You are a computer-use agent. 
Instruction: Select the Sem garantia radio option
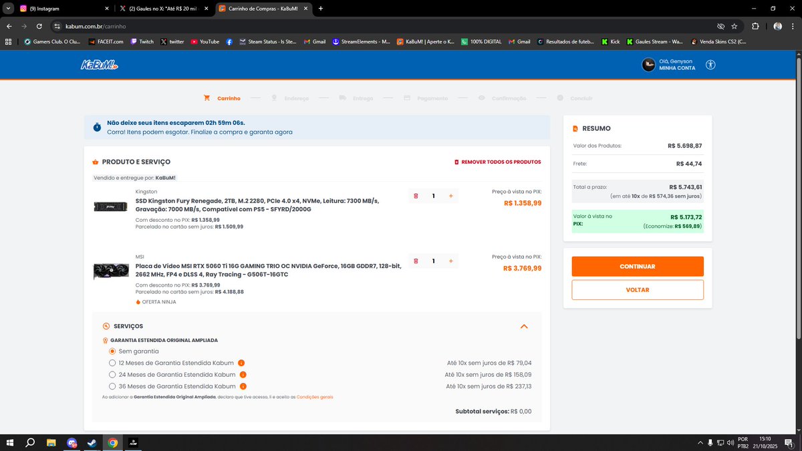[112, 351]
